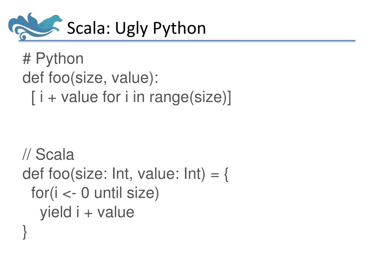The width and height of the screenshot is (374, 280).
Task: Click the '// Scala' comment line
Action: [x=48, y=155]
